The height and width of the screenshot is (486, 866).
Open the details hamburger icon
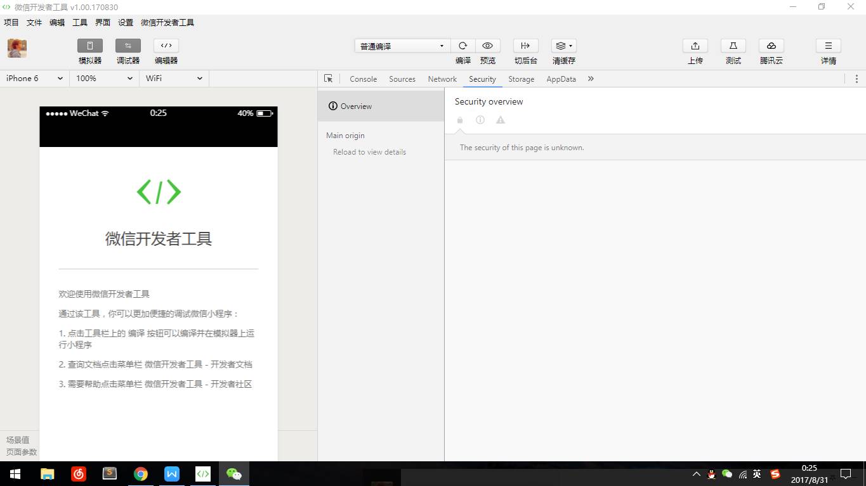tap(828, 46)
